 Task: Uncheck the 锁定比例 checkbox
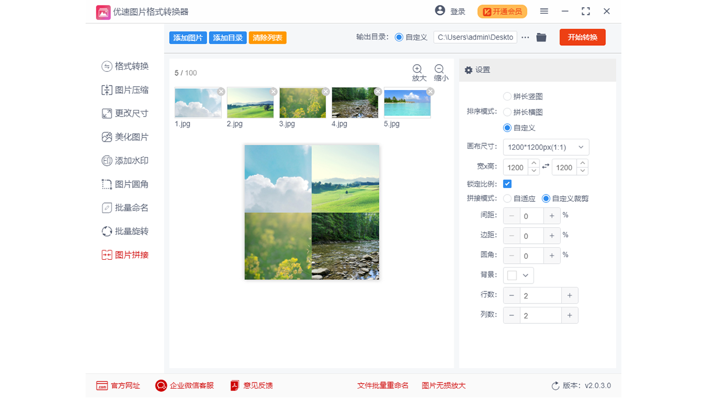click(x=507, y=184)
